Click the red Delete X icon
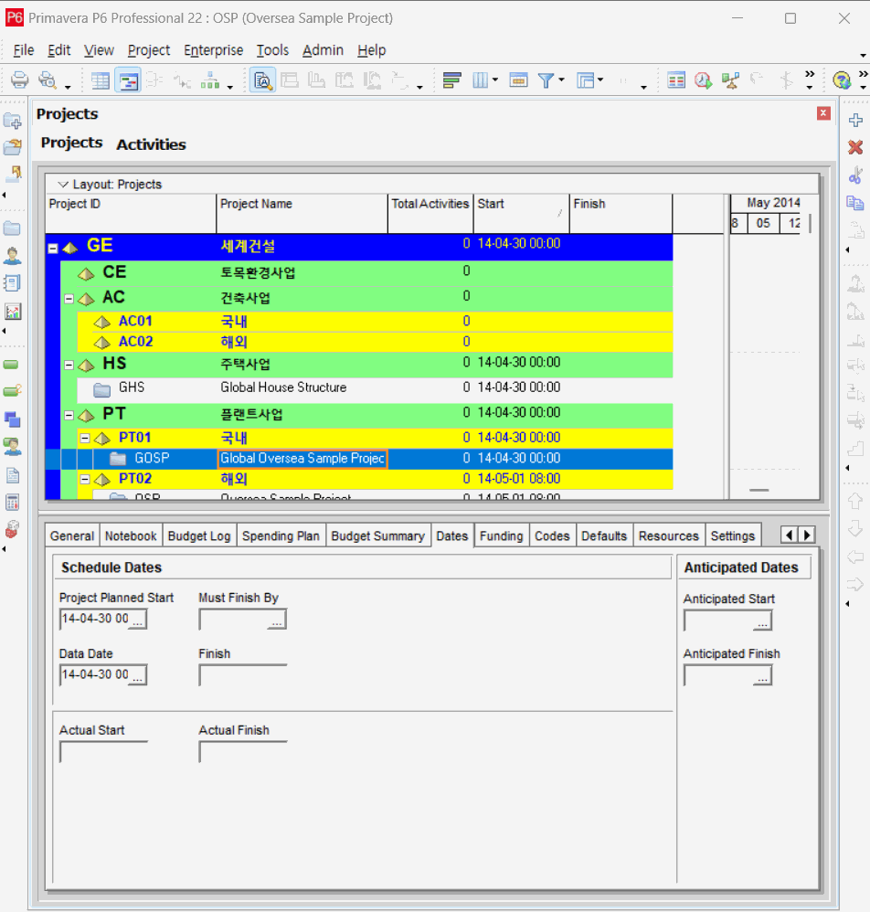The image size is (870, 912). tap(855, 147)
